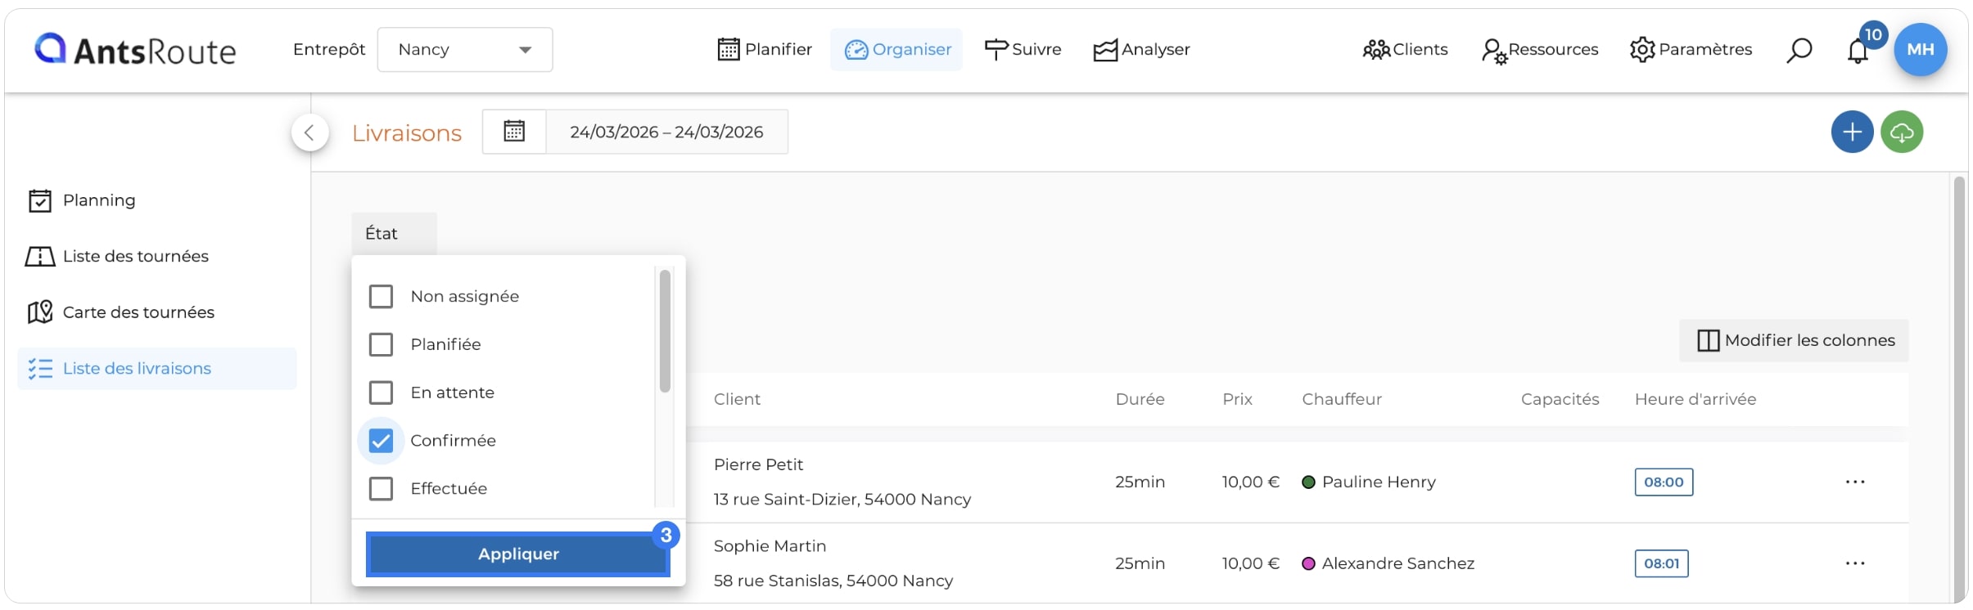This screenshot has height=610, width=1973.
Task: Click the Prix column header
Action: pyautogui.click(x=1237, y=399)
